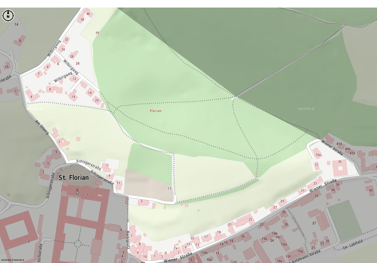Select building number 23 on Wiener Straße
This screenshot has width=377, height=263.
(x=250, y=220)
